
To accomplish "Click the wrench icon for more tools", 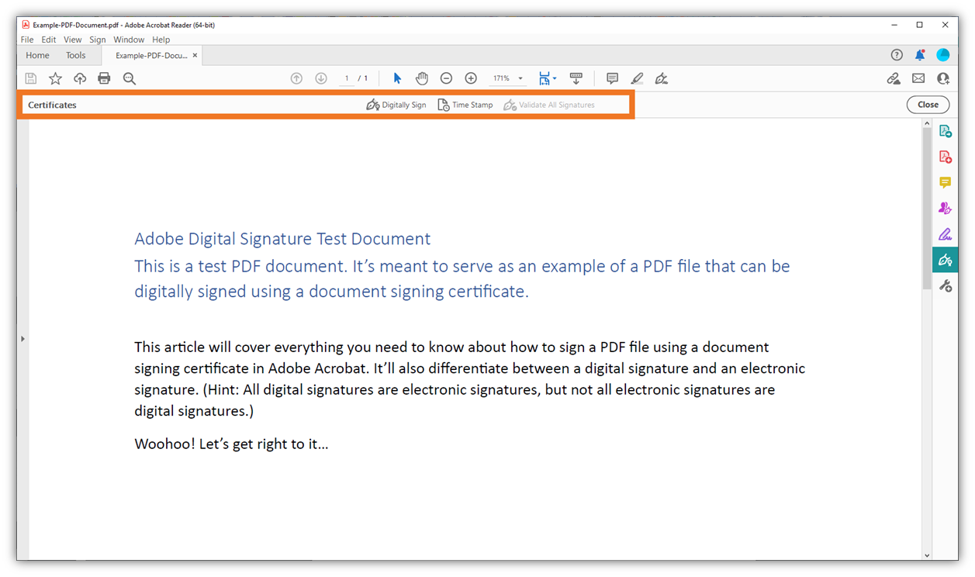I will 945,285.
